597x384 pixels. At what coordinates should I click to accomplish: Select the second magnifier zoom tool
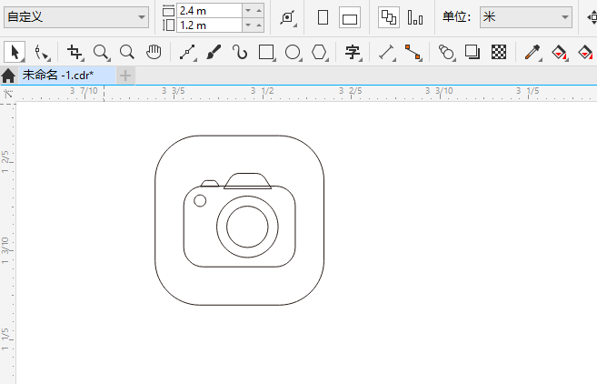pos(127,52)
